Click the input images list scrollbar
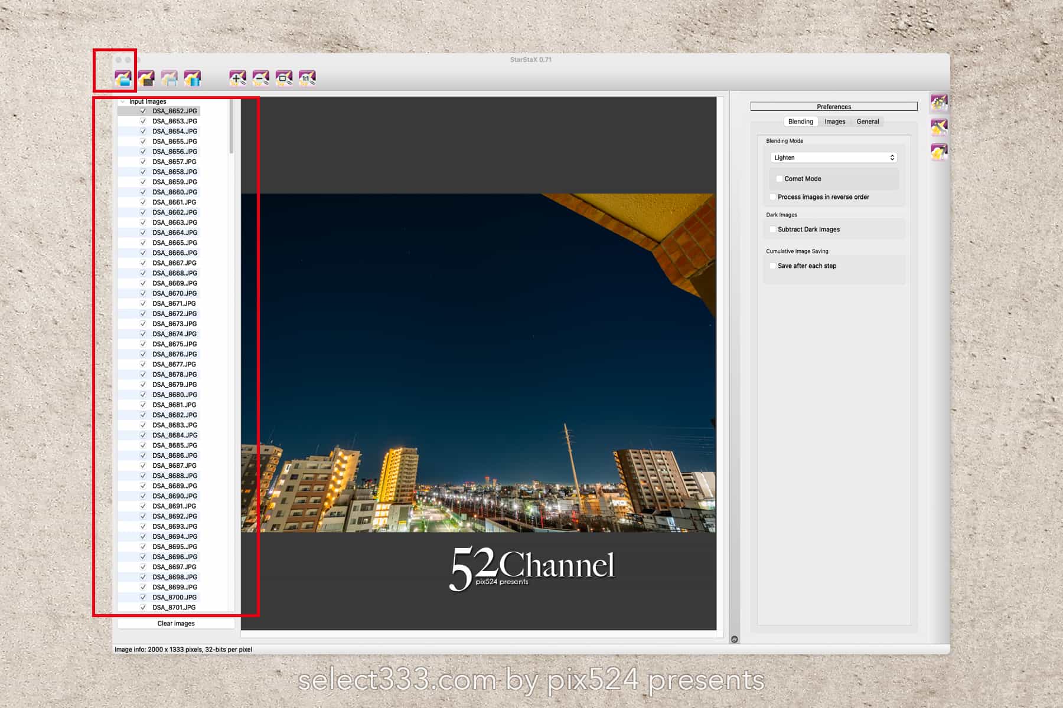The height and width of the screenshot is (708, 1063). pyautogui.click(x=231, y=127)
